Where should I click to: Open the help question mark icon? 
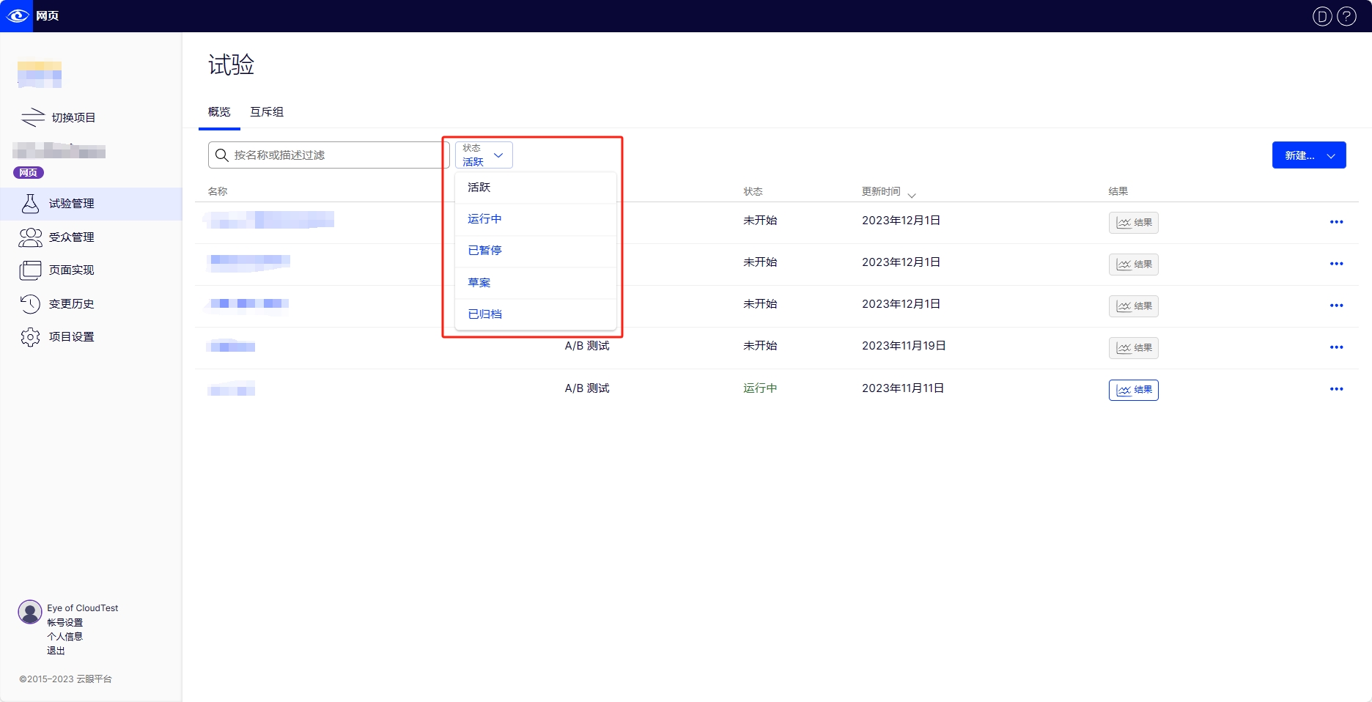pyautogui.click(x=1346, y=16)
